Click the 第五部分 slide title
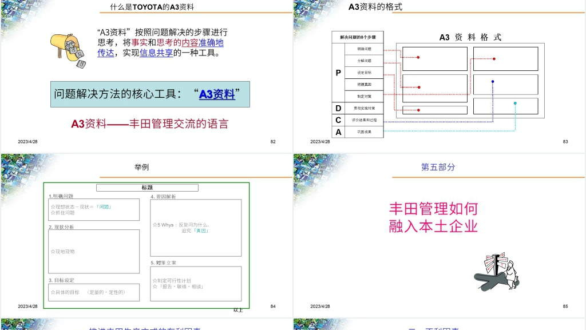Image resolution: width=586 pixels, height=330 pixels. pos(438,167)
